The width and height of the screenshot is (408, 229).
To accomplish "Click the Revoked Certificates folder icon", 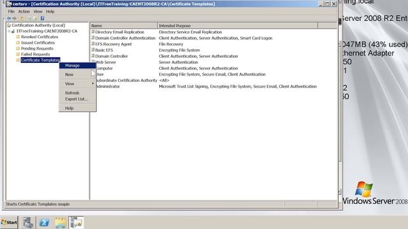I will pos(18,37).
